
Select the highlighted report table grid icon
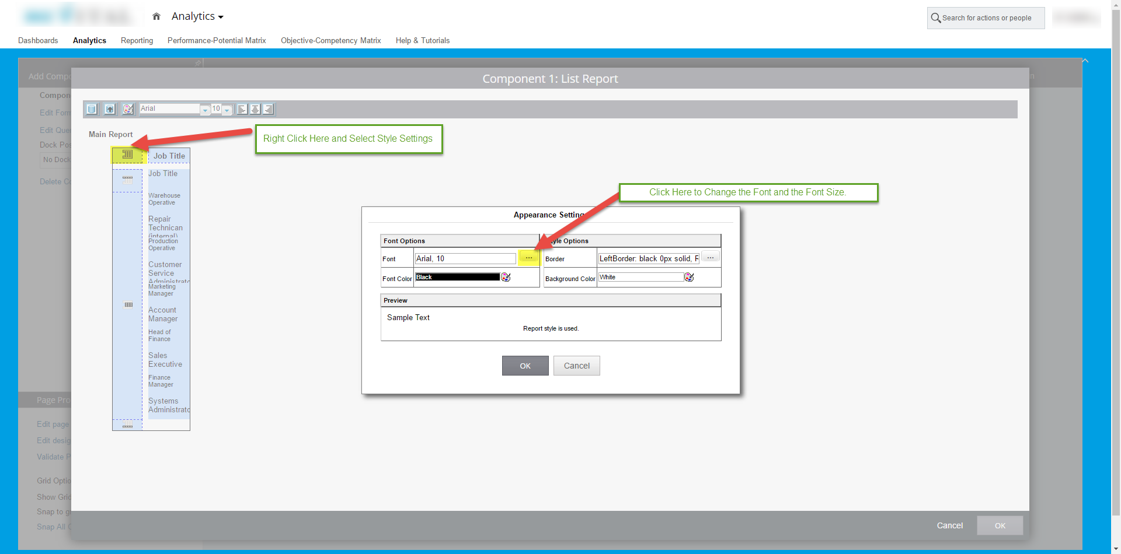[127, 155]
